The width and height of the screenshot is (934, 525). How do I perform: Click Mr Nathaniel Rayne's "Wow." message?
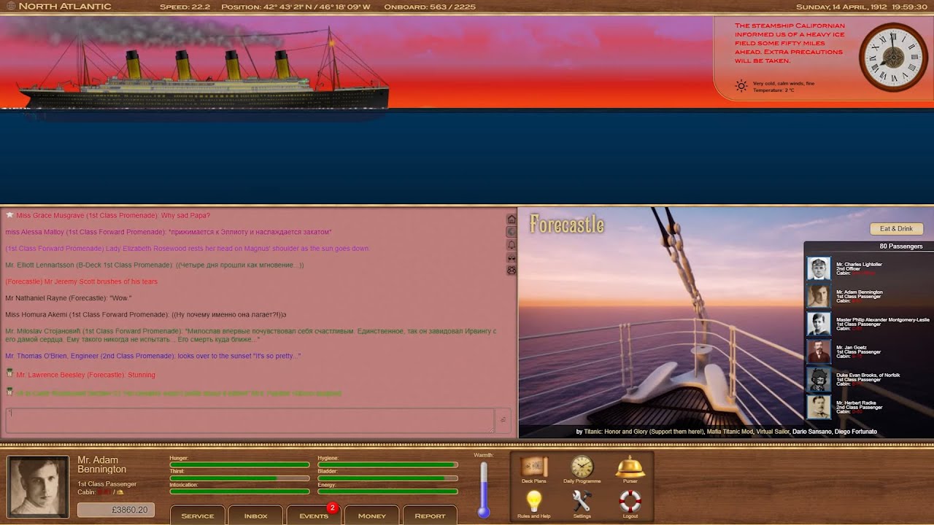coord(69,298)
